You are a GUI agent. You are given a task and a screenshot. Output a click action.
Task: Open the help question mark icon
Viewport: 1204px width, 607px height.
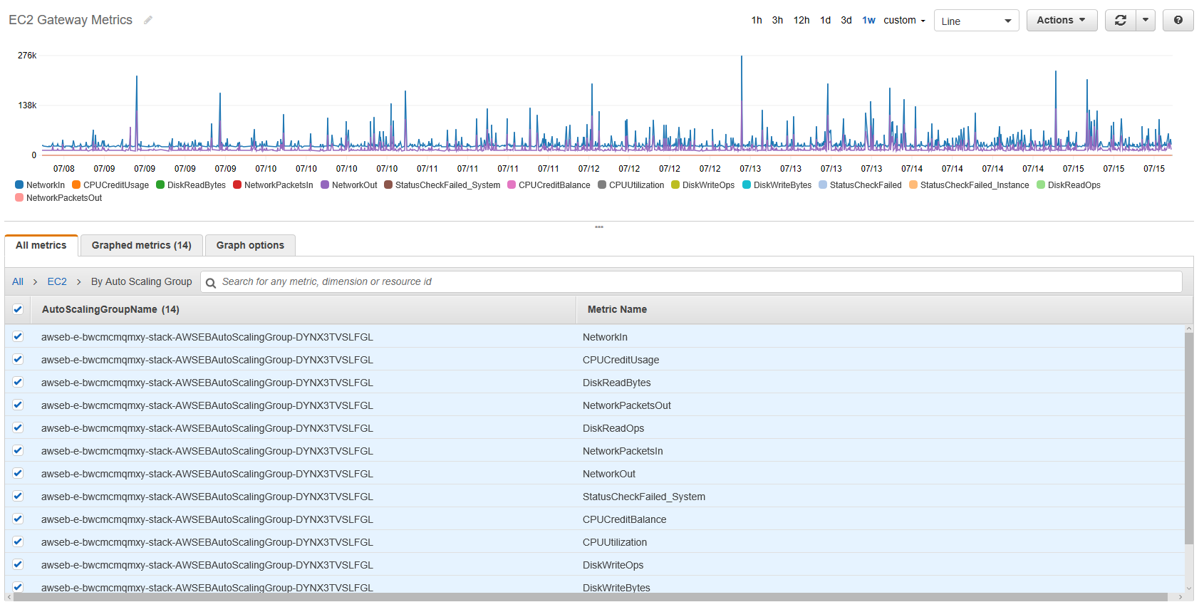[x=1178, y=20]
